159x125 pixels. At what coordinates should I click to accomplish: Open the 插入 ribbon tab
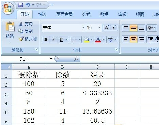(x=43, y=15)
